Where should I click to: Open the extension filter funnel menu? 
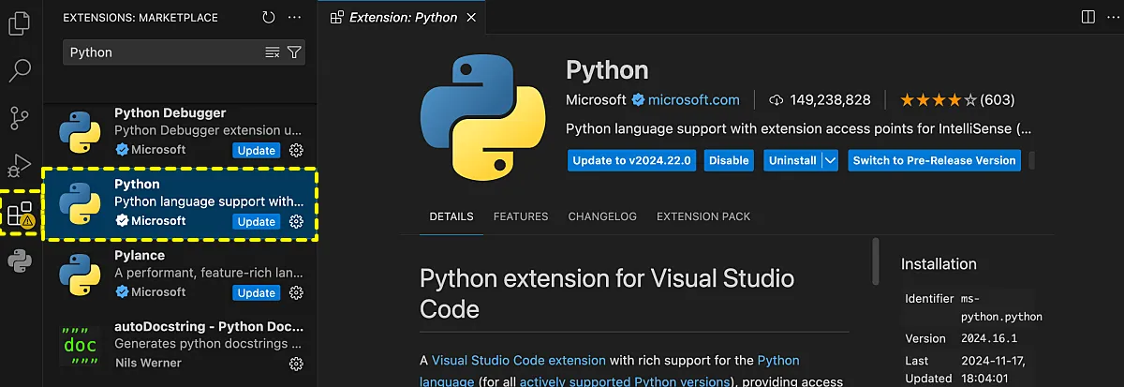pyautogui.click(x=294, y=52)
